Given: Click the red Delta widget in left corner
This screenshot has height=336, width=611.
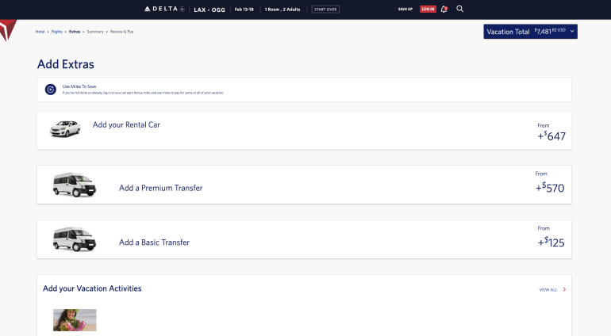Looking at the screenshot, I should [x=7, y=32].
